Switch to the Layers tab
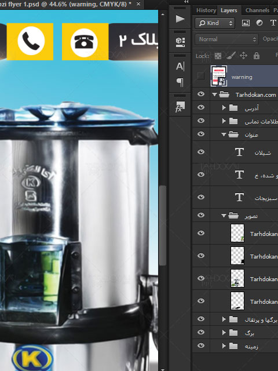Viewport: 278px width, 371px height. tap(229, 10)
